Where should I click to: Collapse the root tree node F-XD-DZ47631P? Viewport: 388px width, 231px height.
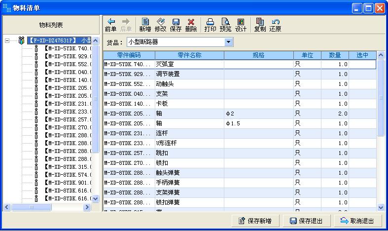[7, 40]
